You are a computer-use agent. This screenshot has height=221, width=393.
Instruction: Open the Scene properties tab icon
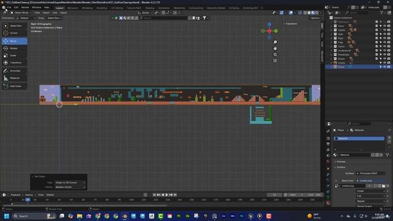pos(328,155)
